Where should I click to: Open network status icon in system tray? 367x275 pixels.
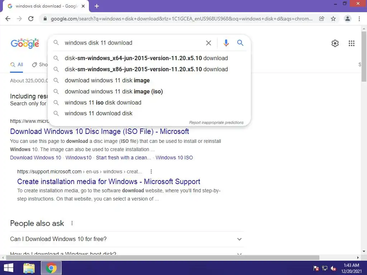pos(325,268)
